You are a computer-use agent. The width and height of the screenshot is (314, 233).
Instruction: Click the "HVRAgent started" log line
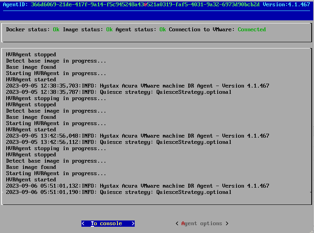tap(31, 179)
